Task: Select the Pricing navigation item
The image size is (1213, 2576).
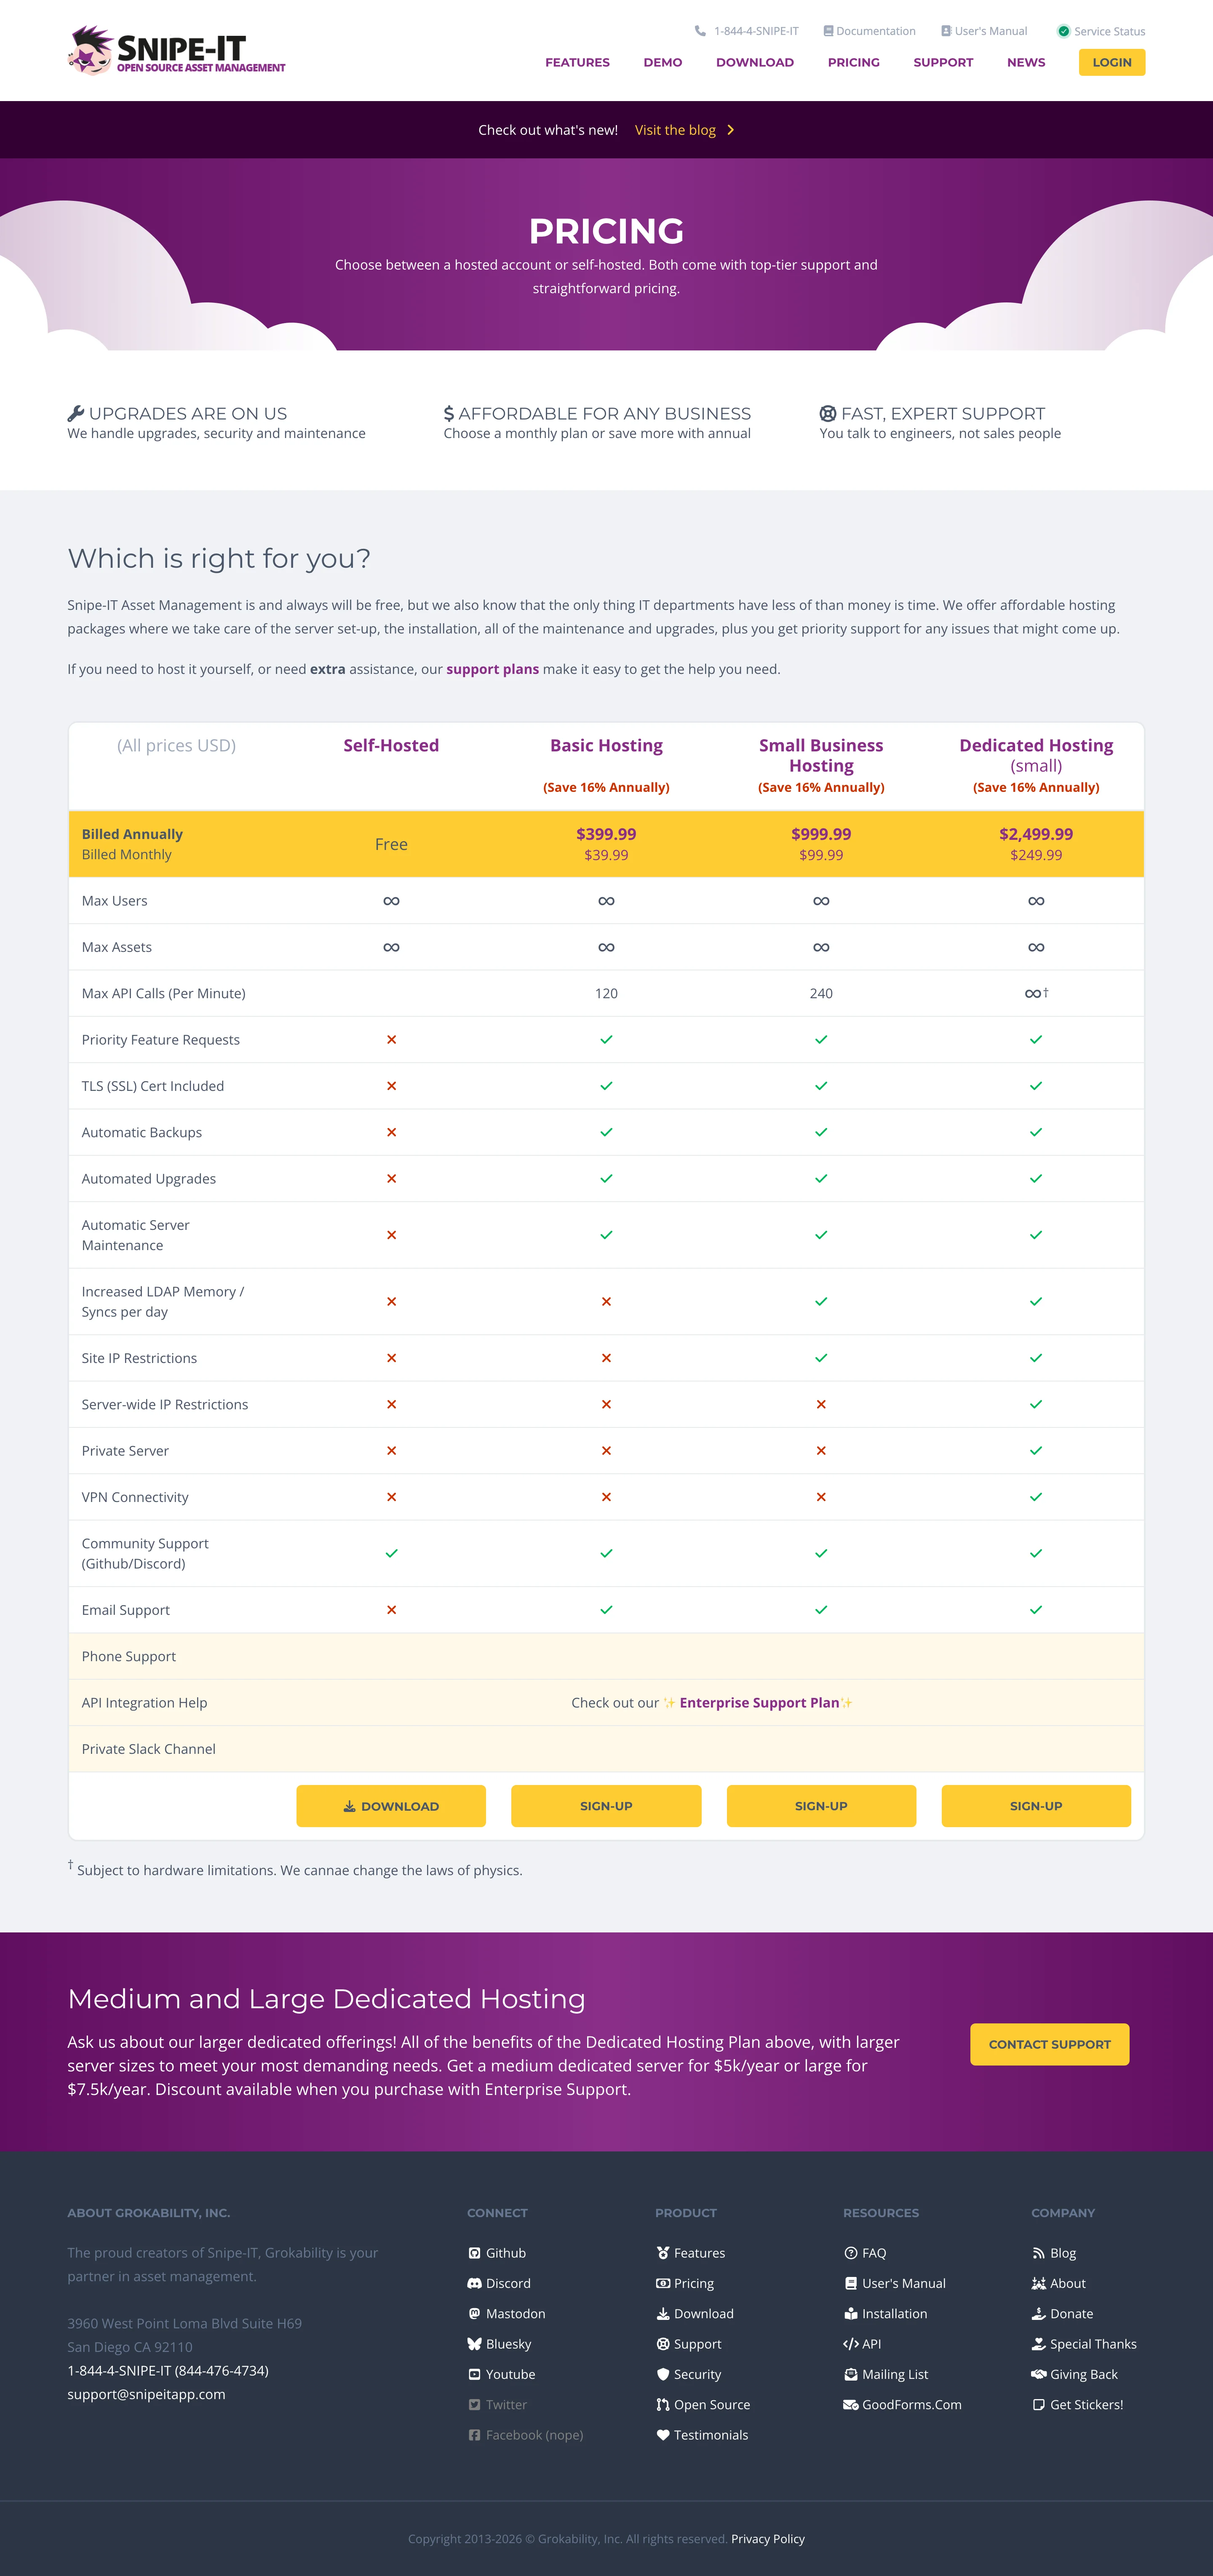Action: pos(853,62)
